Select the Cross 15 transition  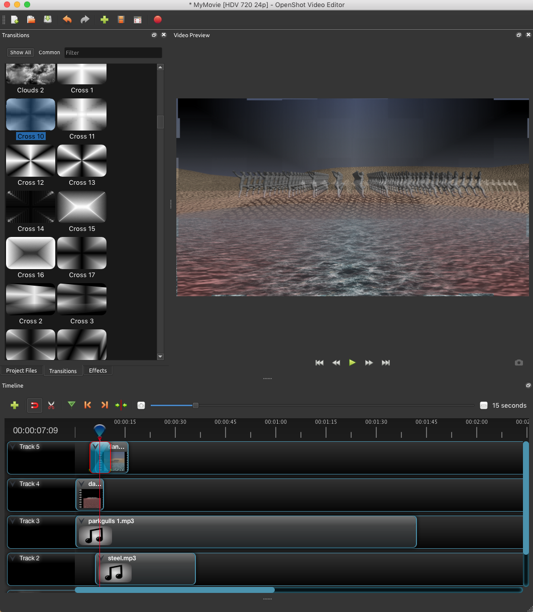pyautogui.click(x=82, y=212)
